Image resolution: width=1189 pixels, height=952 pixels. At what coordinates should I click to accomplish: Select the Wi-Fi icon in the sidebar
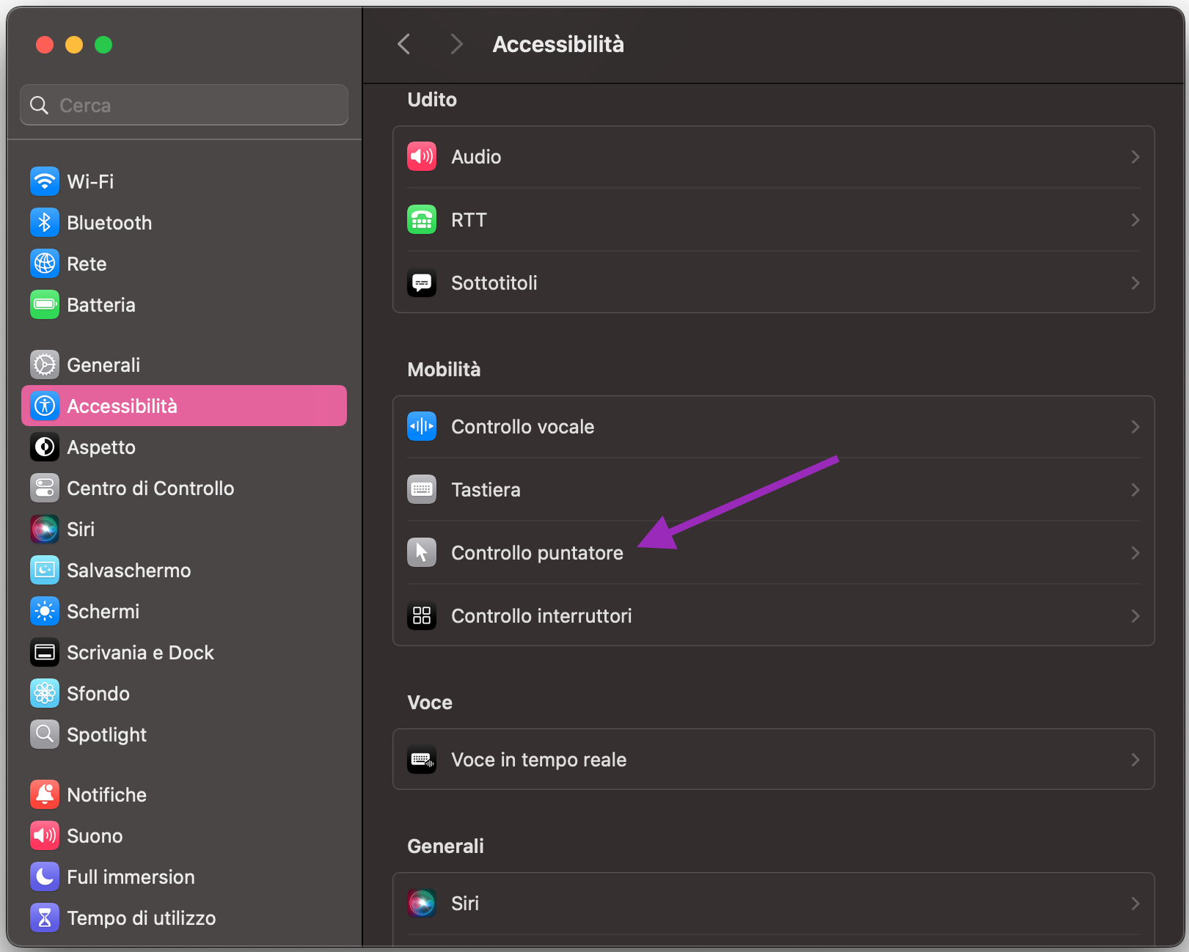(45, 181)
